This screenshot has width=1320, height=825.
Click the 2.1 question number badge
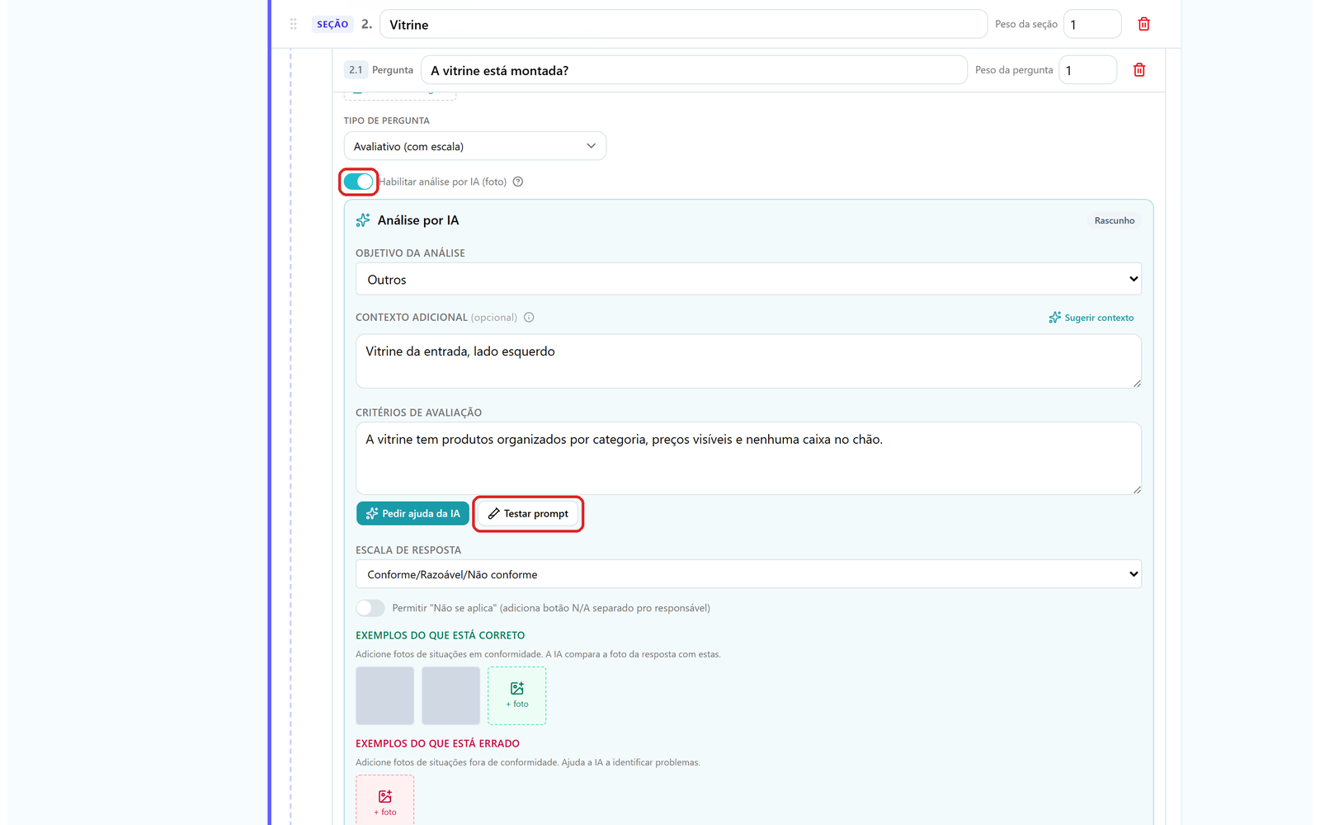tap(356, 70)
